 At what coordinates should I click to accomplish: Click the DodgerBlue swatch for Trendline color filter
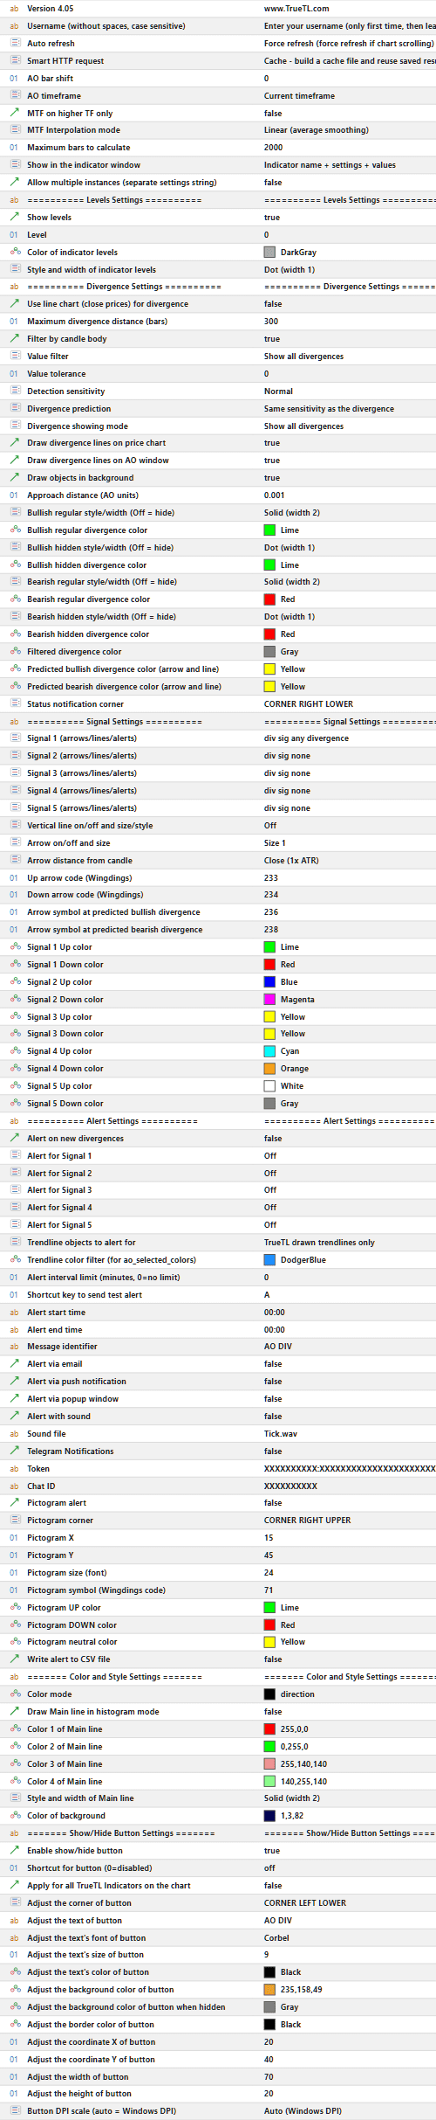tap(269, 1260)
